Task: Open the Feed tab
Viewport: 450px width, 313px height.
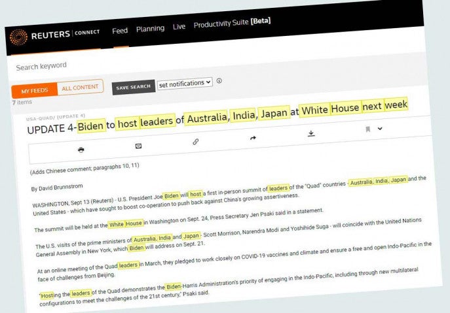Action: [x=120, y=31]
